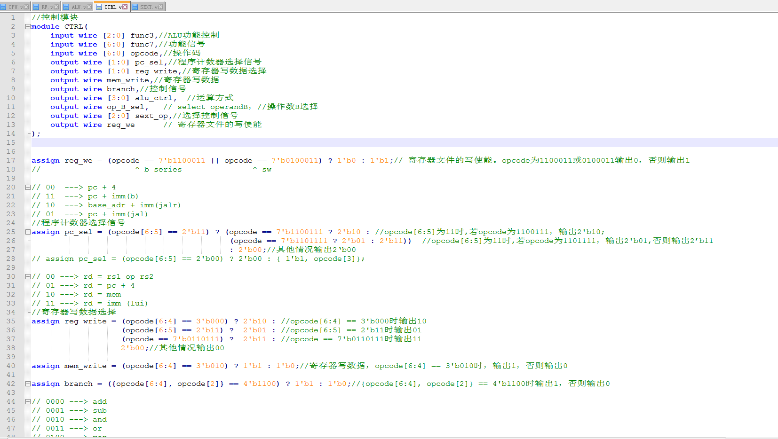The image size is (778, 439).
Task: Click '4'b1100' literal on line 42
Action: click(x=260, y=384)
